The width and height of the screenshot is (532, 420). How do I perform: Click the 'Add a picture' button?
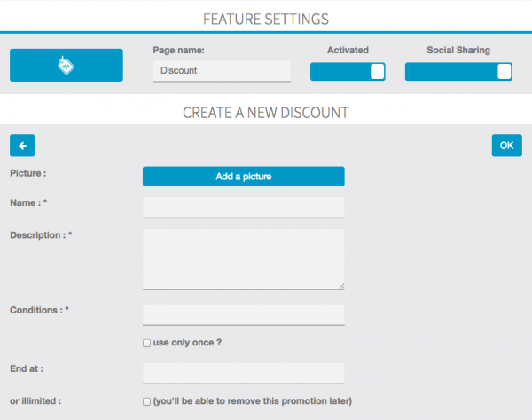[x=243, y=177]
